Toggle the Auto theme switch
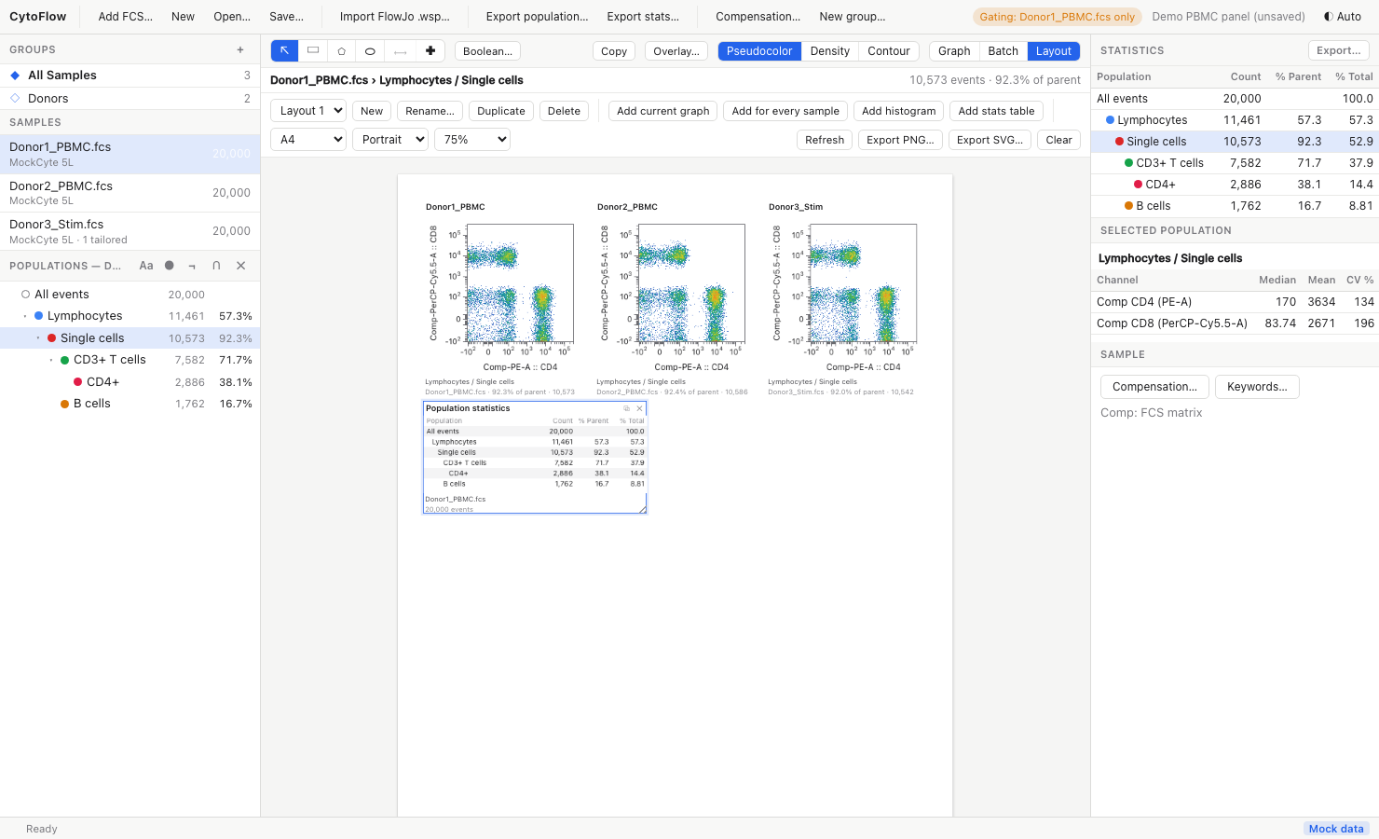This screenshot has width=1379, height=839. click(x=1343, y=17)
